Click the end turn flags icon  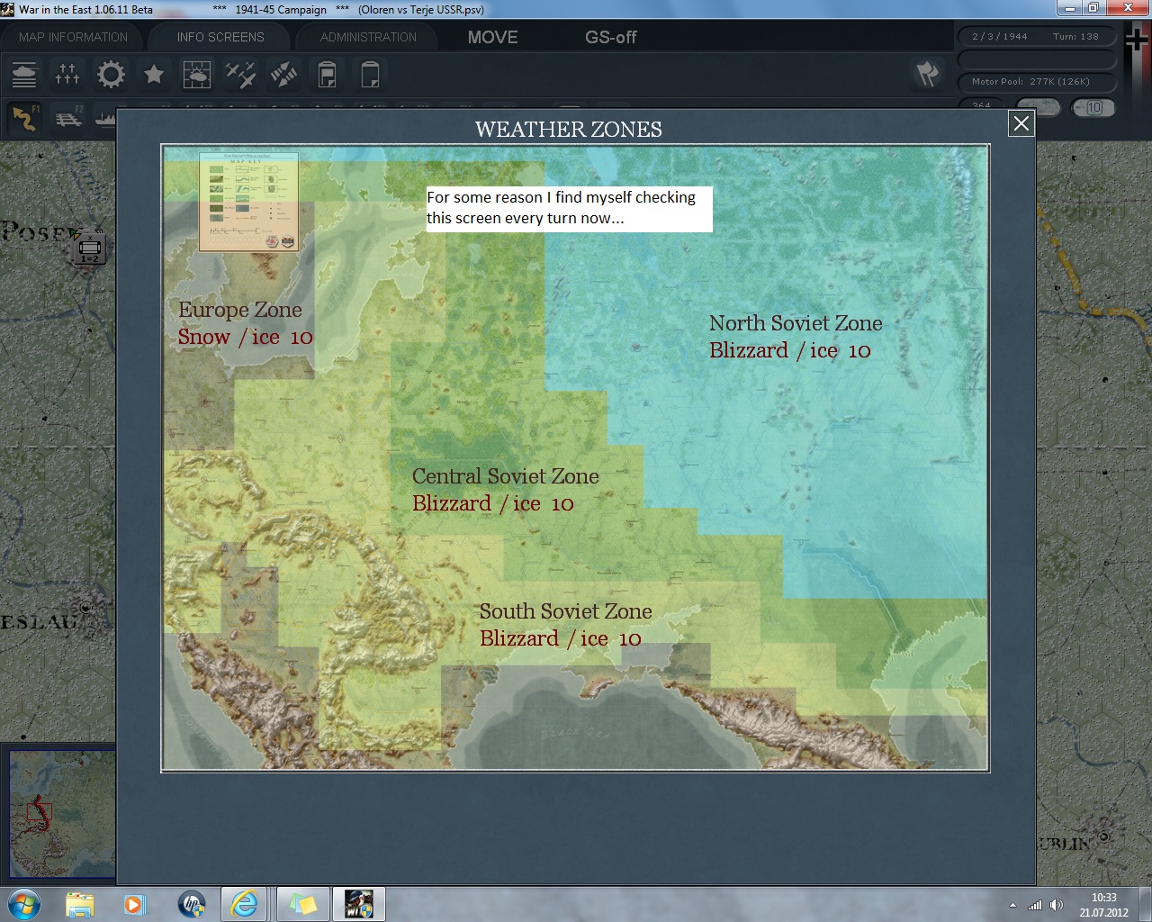point(927,74)
